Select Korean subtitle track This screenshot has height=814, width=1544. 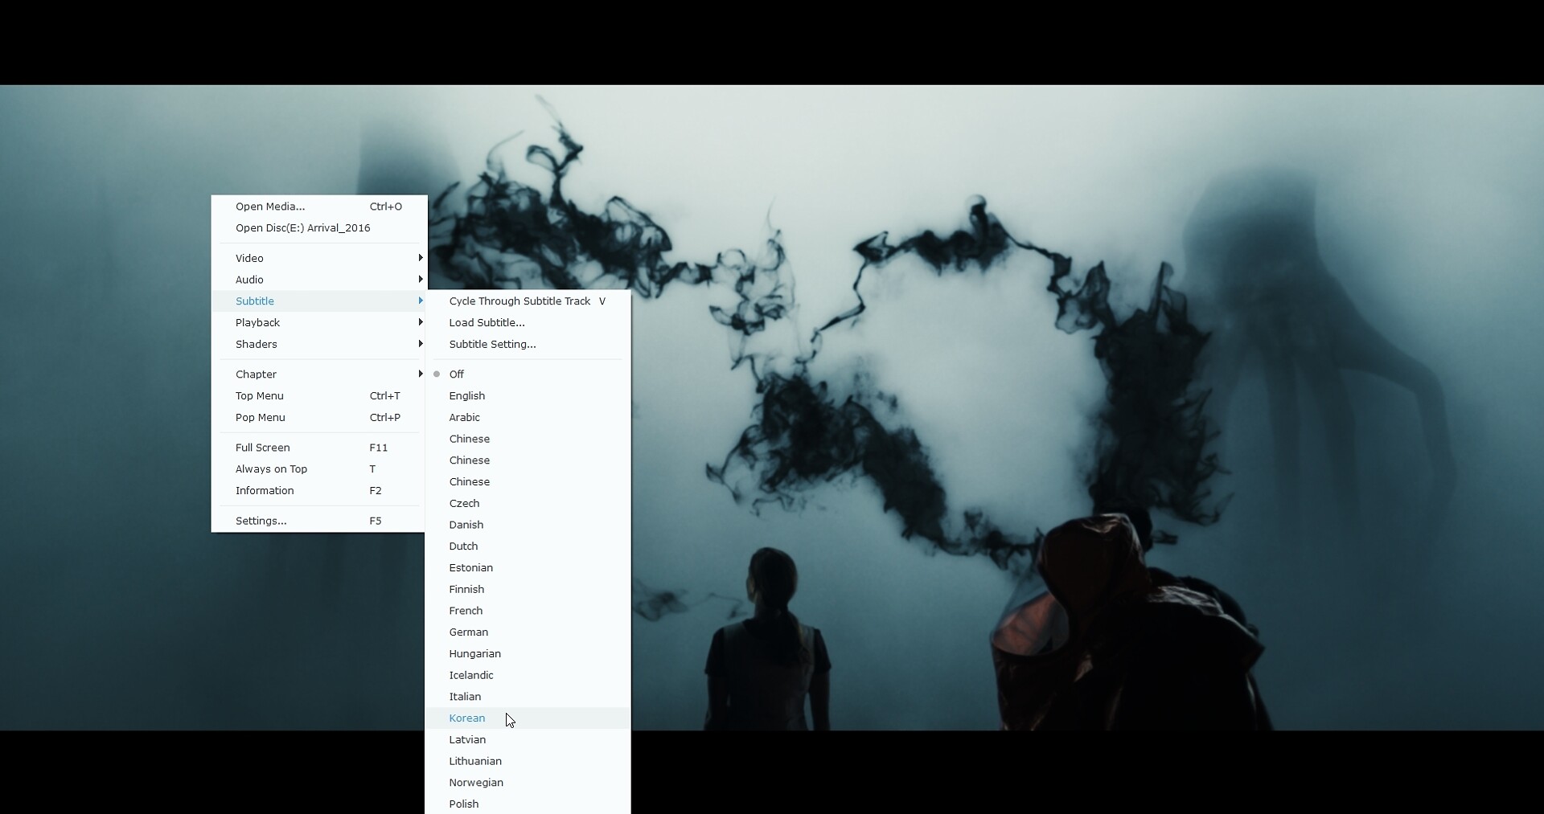point(466,718)
